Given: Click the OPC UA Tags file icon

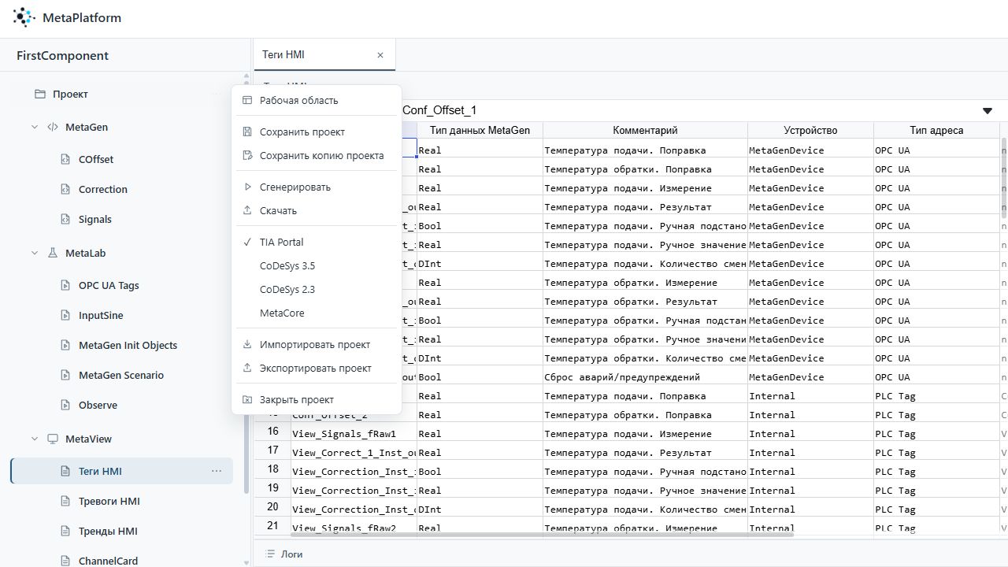Looking at the screenshot, I should pos(66,285).
